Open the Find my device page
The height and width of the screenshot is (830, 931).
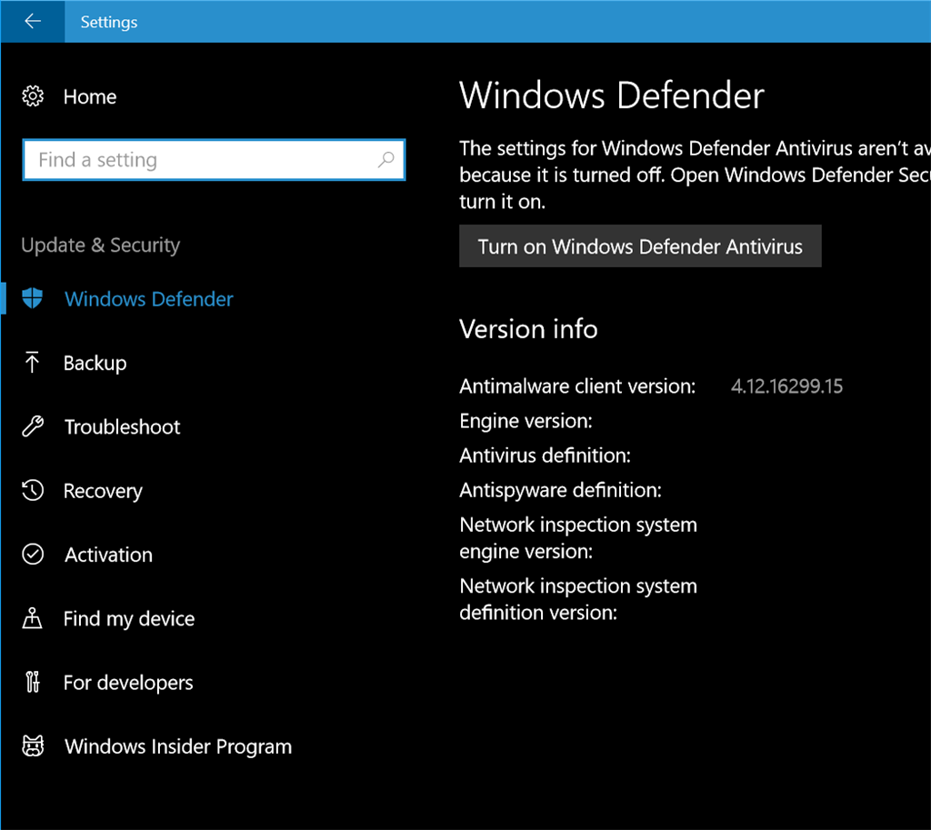129,619
